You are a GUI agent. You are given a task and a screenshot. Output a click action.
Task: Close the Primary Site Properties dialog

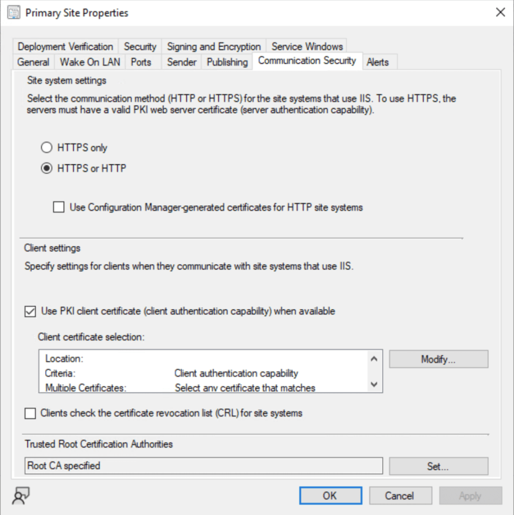(x=500, y=12)
